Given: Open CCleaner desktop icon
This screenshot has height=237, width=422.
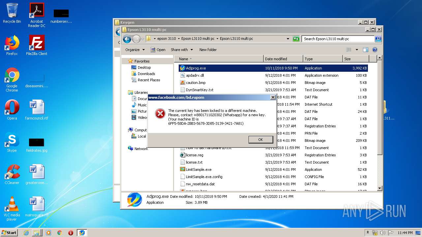Looking at the screenshot, I should [x=12, y=174].
